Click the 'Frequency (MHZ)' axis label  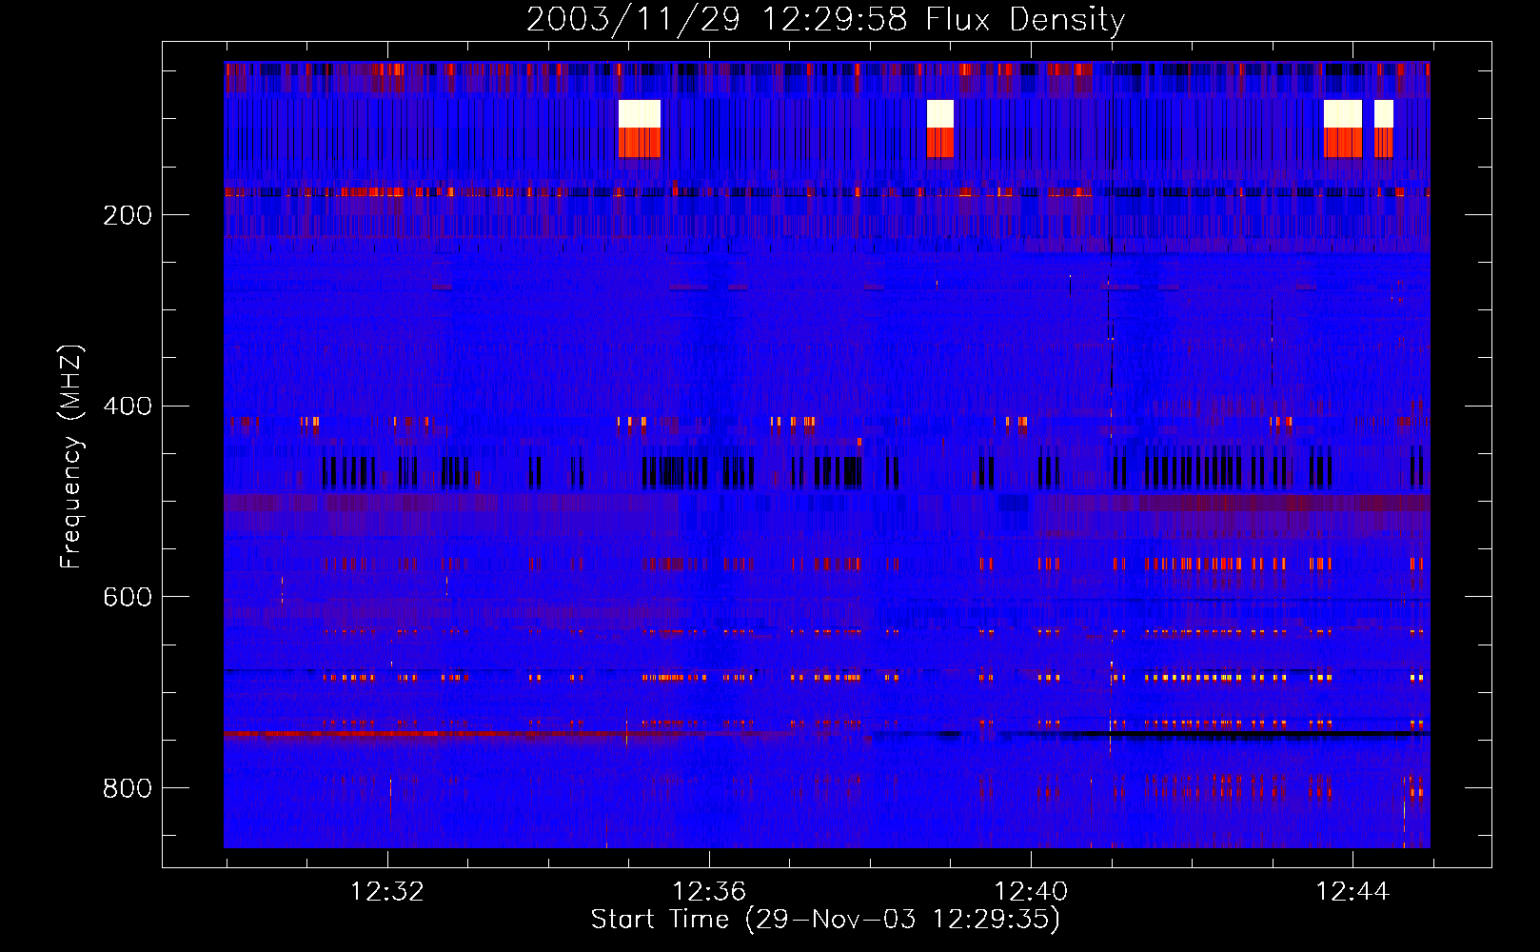pyautogui.click(x=70, y=457)
